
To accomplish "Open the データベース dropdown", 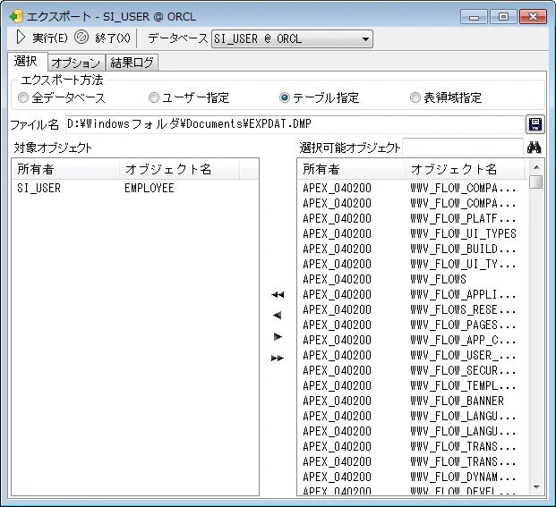I will [292, 38].
